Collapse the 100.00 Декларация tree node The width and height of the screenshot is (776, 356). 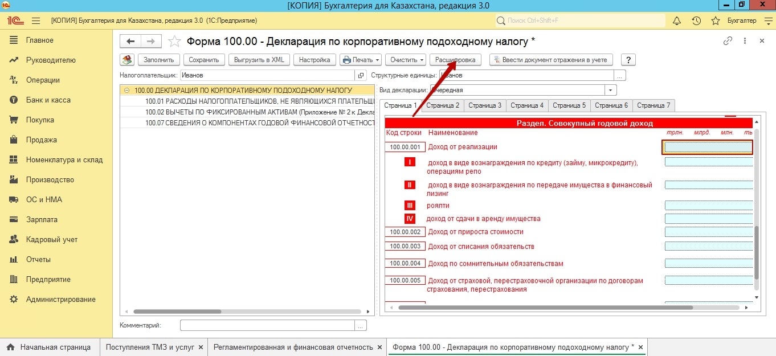[126, 90]
